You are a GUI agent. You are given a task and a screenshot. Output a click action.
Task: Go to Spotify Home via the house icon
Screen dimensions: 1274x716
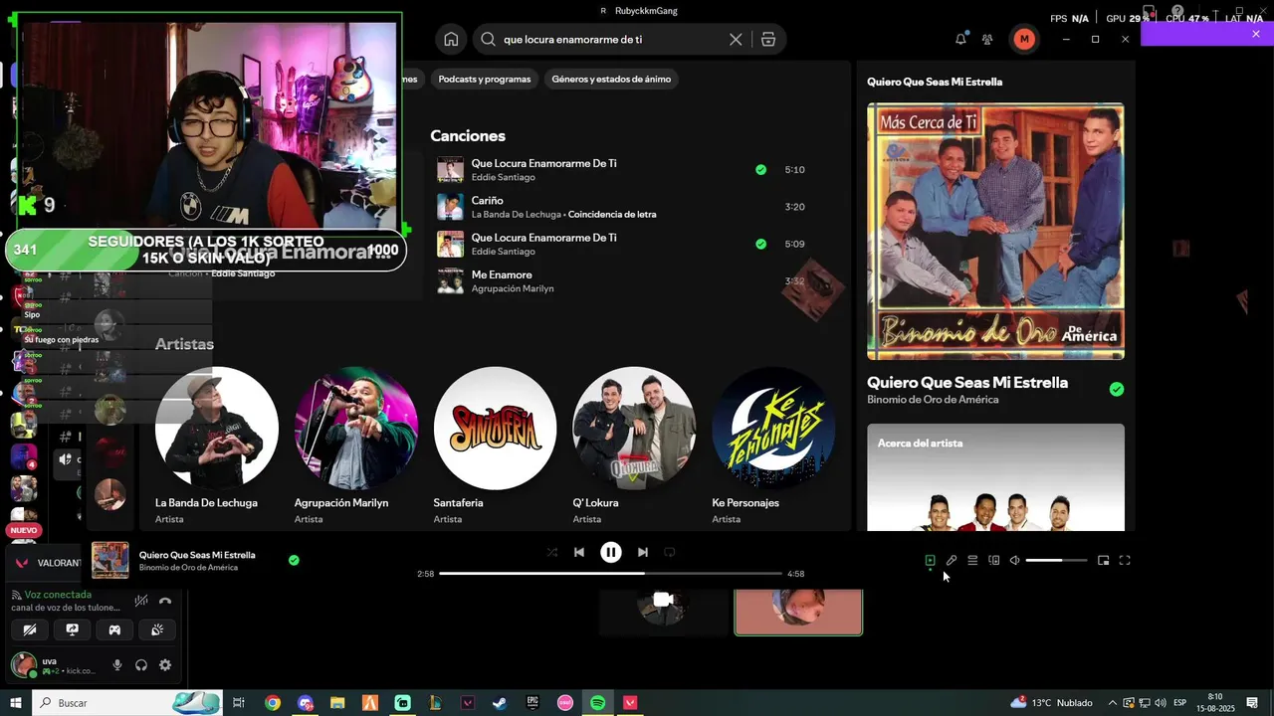coord(451,40)
